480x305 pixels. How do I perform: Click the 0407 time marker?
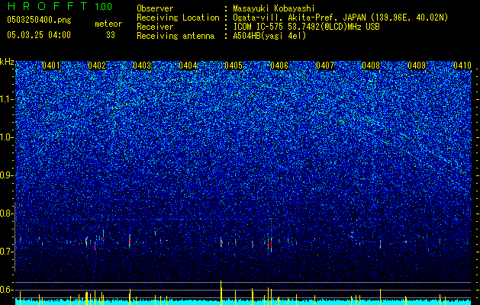325,66
